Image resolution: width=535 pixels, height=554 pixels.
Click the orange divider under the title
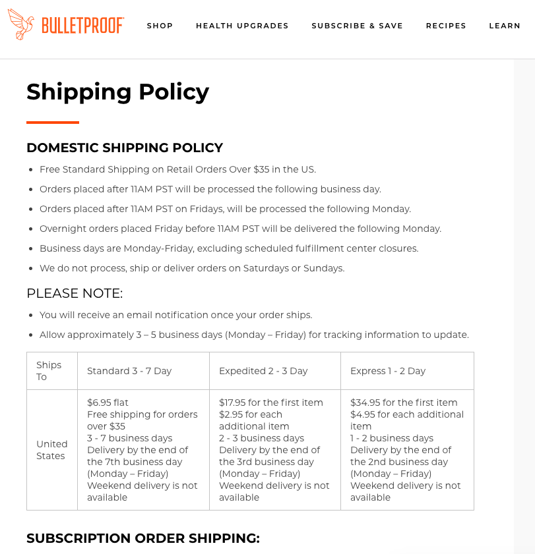pyautogui.click(x=53, y=123)
